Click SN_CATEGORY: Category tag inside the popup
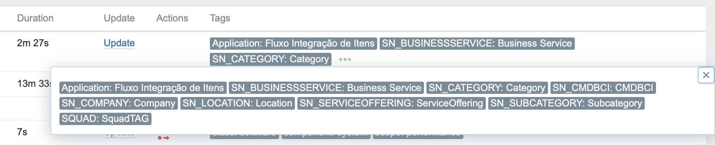Screen dimensions: 715x145 (x=487, y=88)
